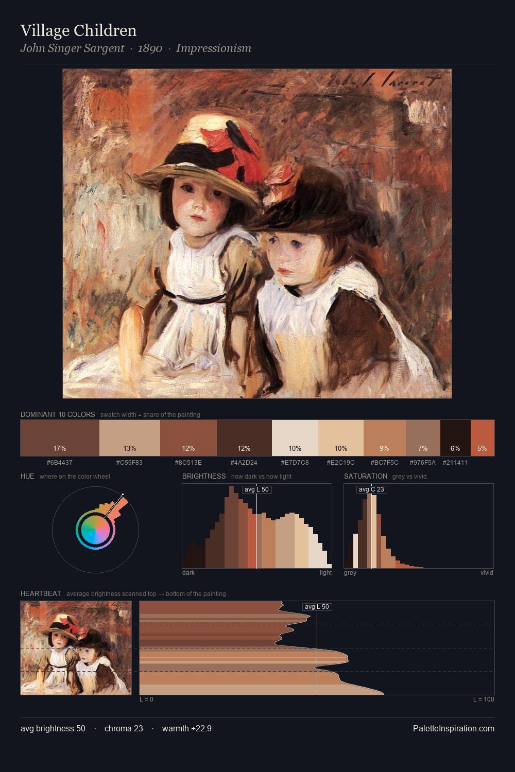Click 'grey vs vivid' caption

point(409,477)
